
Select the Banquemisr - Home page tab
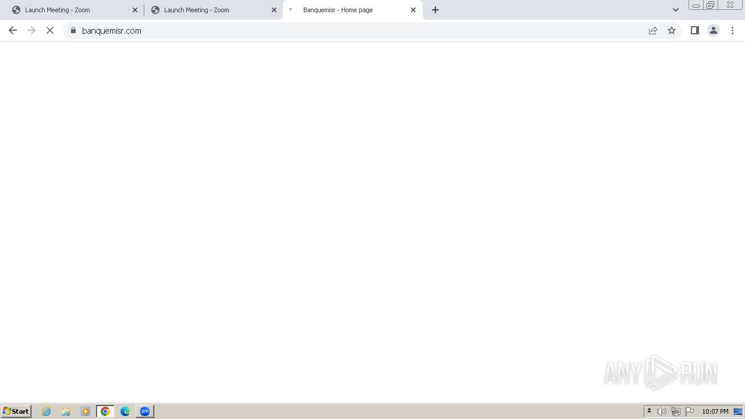tap(353, 10)
